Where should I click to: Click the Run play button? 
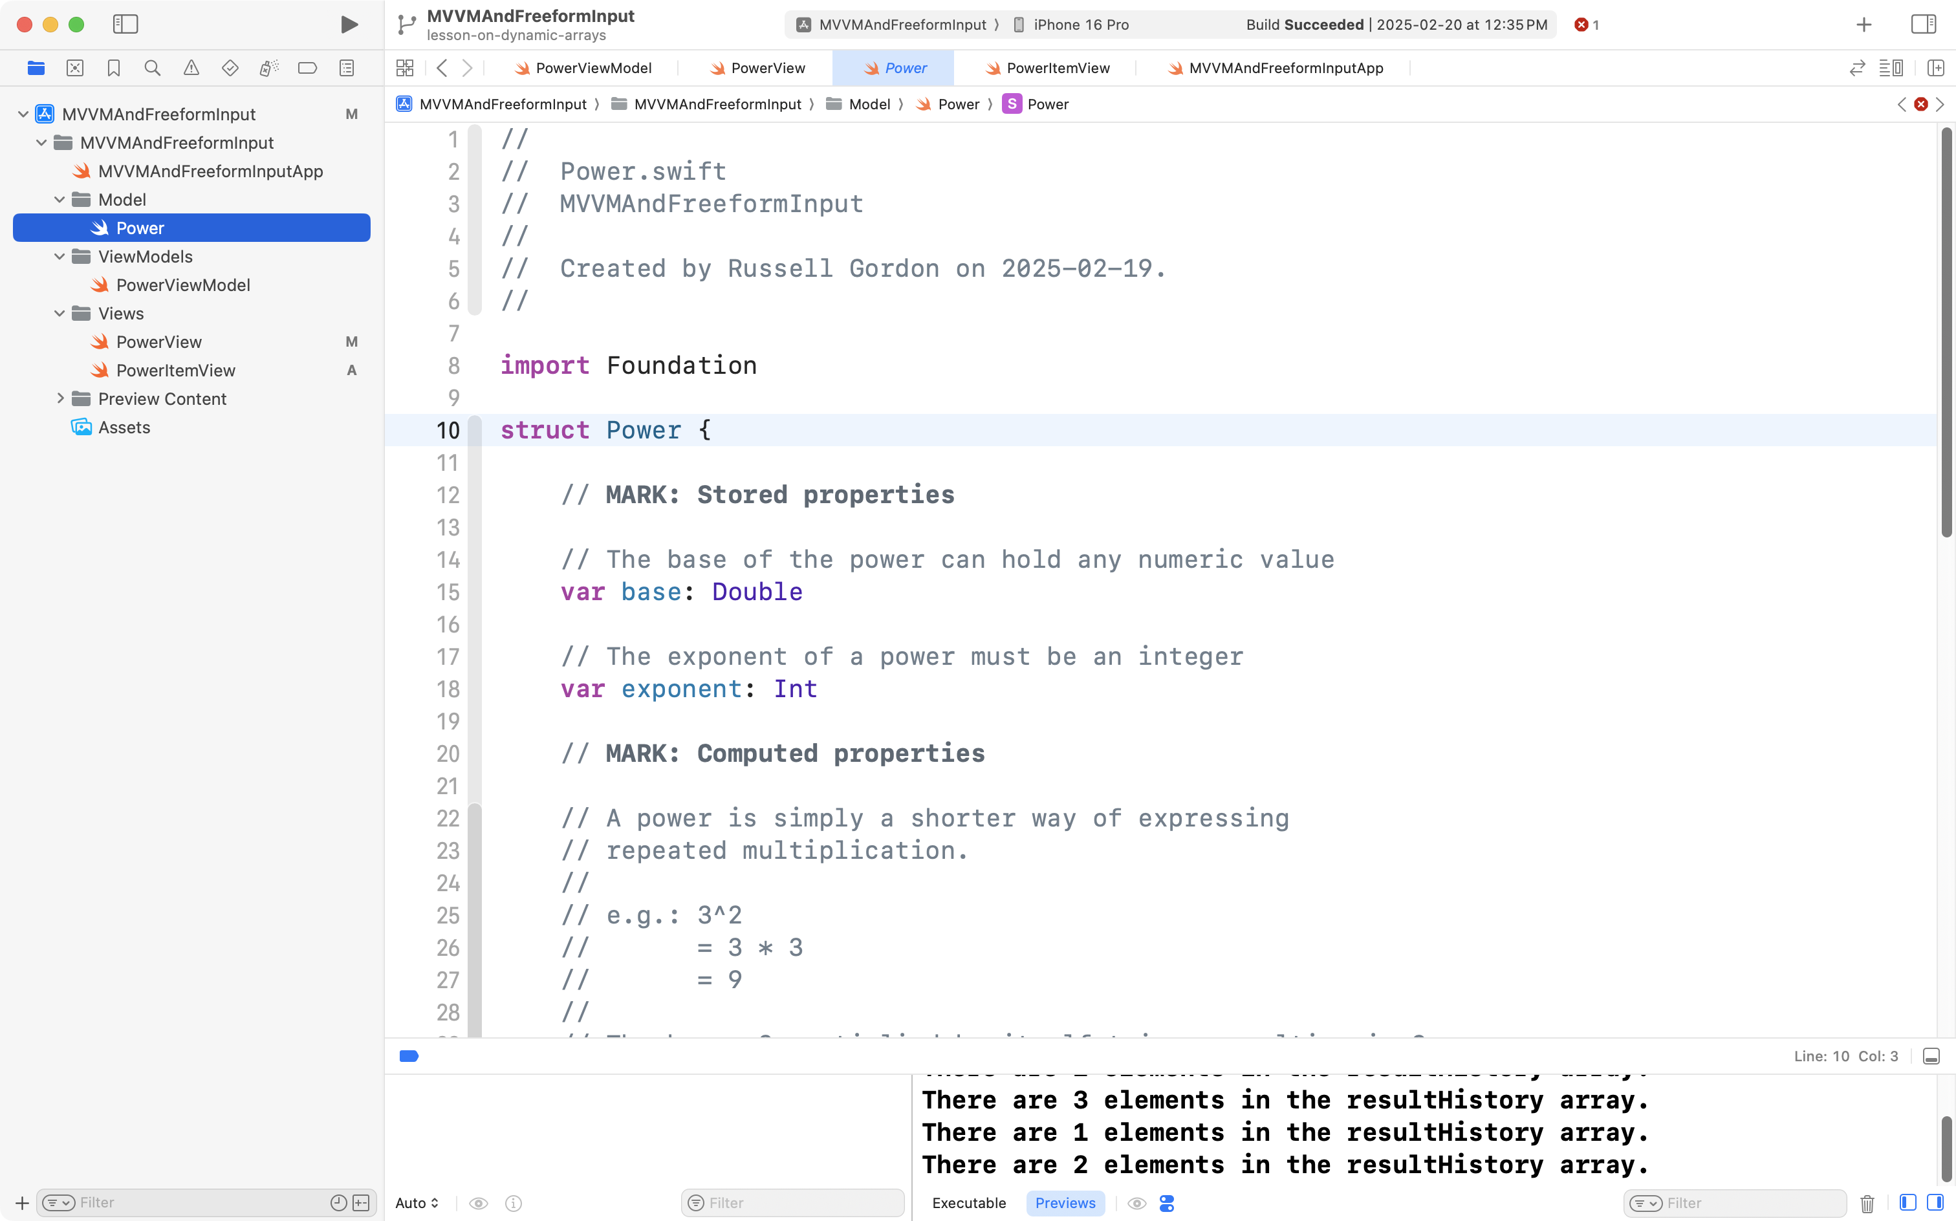tap(349, 24)
